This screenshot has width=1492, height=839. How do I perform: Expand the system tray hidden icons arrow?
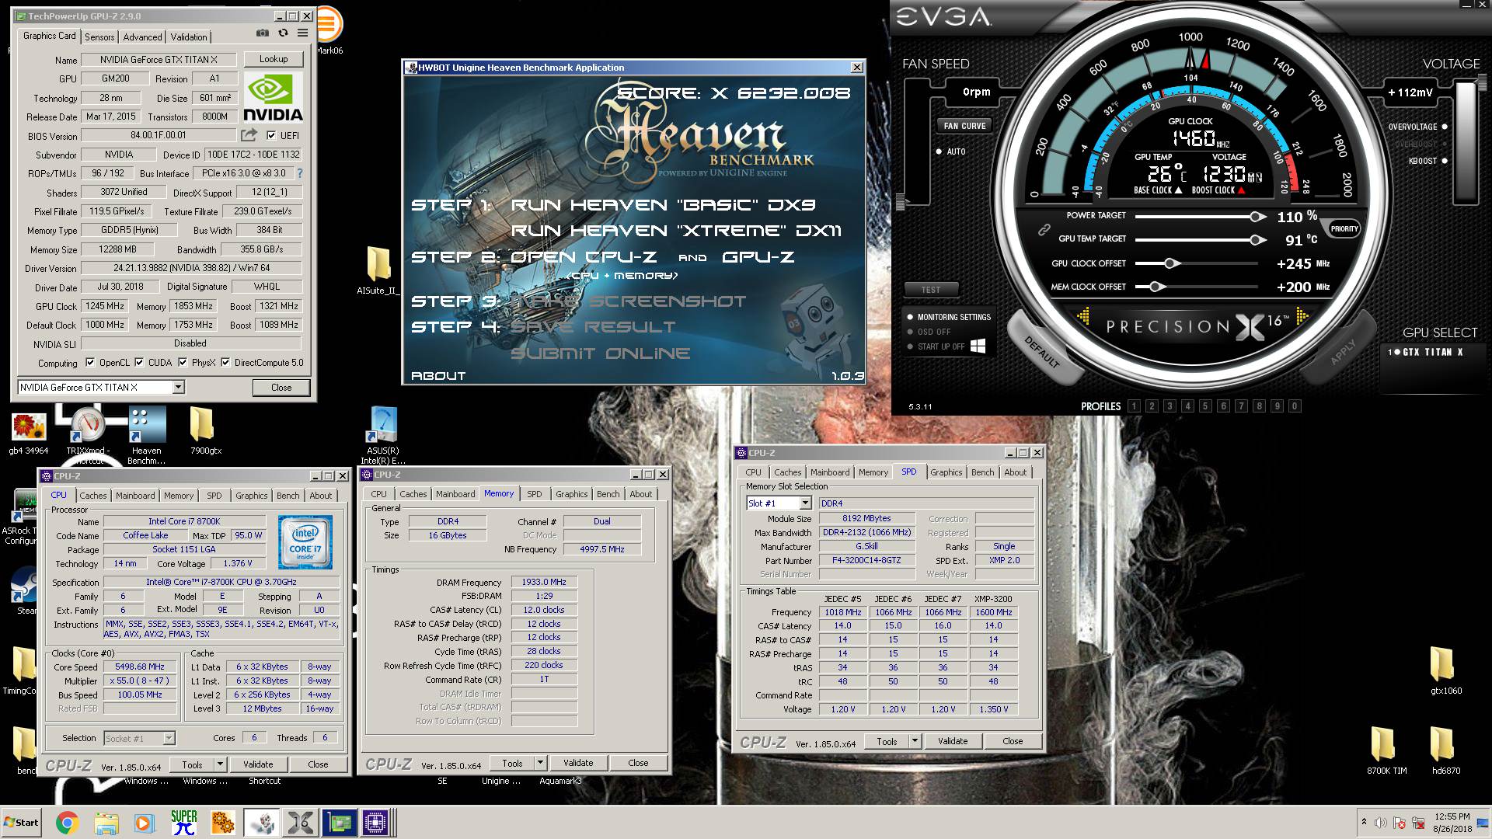(1364, 821)
